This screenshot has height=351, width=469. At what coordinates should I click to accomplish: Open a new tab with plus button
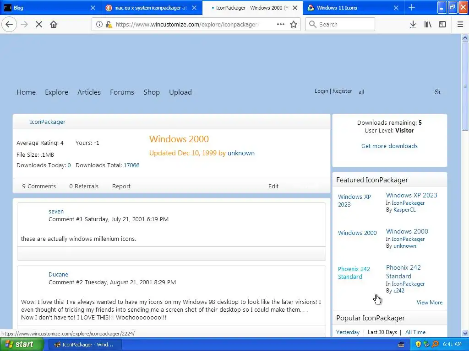click(x=412, y=7)
